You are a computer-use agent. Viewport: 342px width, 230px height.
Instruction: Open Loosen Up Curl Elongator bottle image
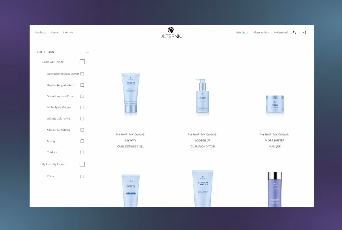click(203, 96)
